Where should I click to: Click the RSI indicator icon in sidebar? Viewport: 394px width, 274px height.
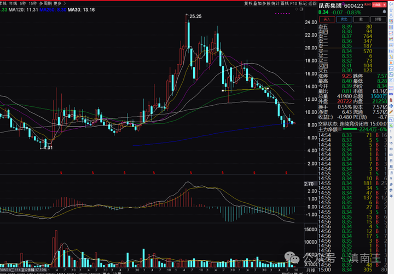click(x=391, y=94)
